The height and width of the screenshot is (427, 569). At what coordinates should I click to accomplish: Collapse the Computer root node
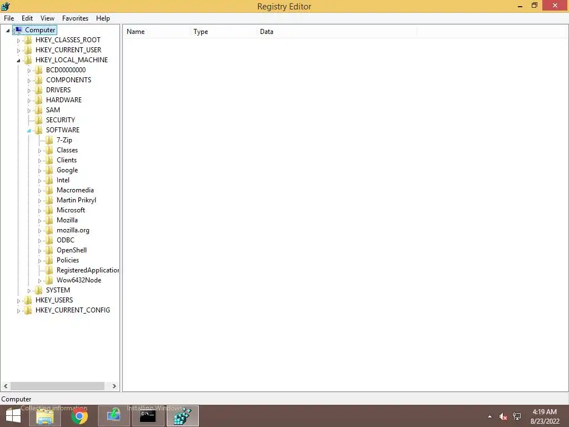pos(8,31)
